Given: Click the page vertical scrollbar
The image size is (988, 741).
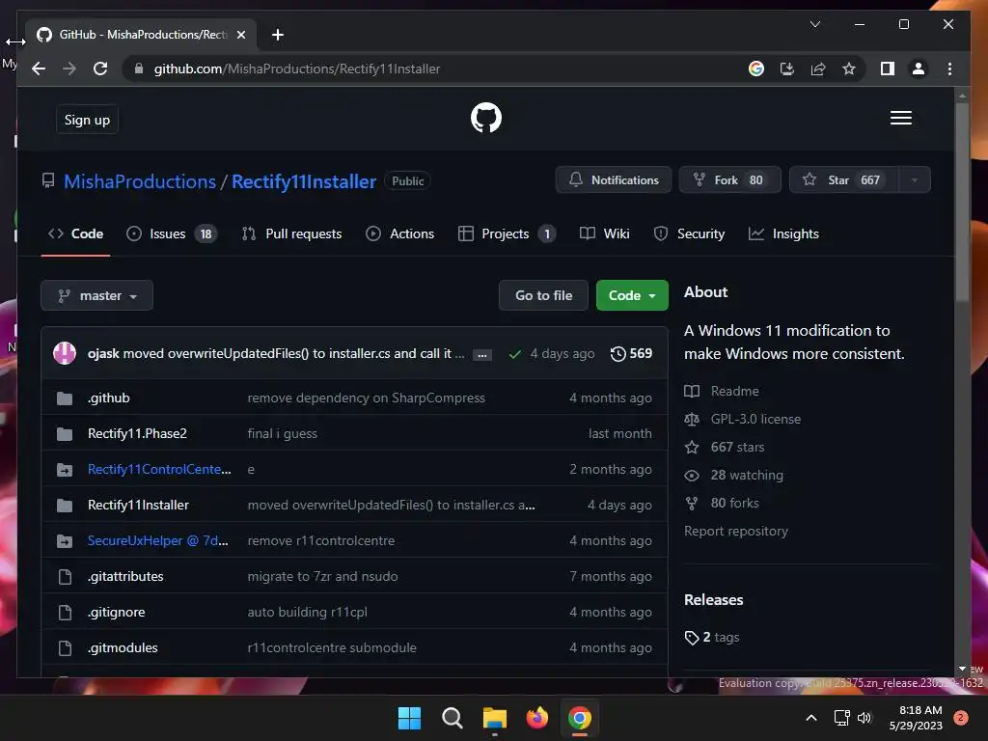Looking at the screenshot, I should 962,203.
